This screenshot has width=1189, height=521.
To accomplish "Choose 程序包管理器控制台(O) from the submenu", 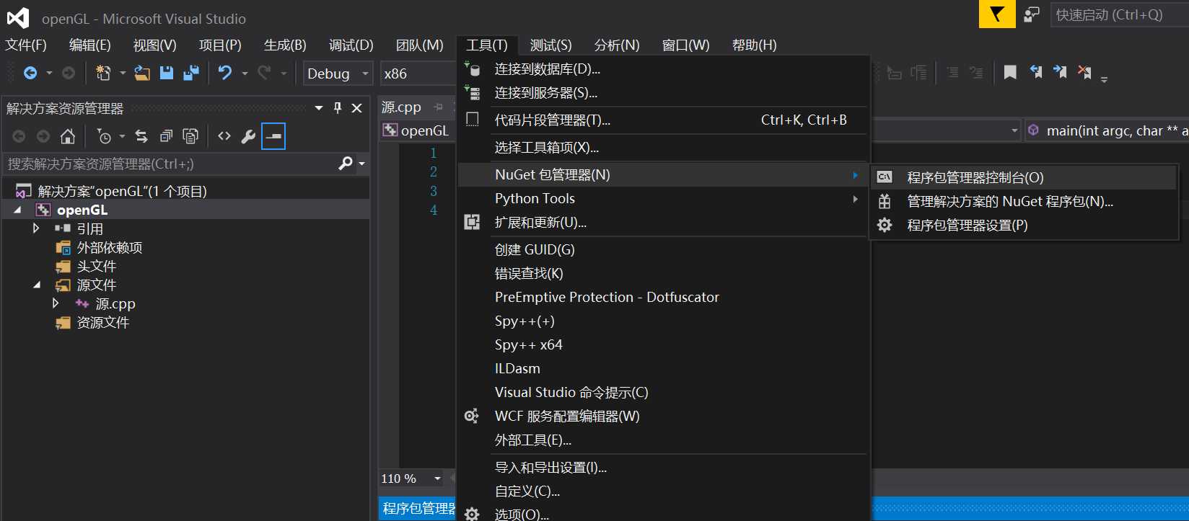I will coord(1024,177).
